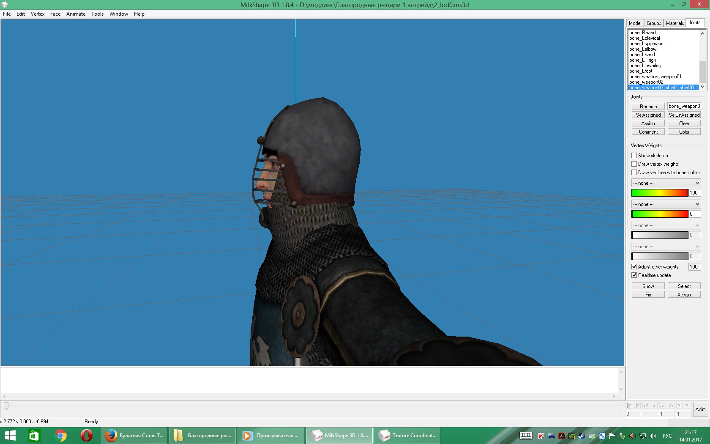710x444 pixels.
Task: Switch to the Materials tab
Action: (675, 23)
